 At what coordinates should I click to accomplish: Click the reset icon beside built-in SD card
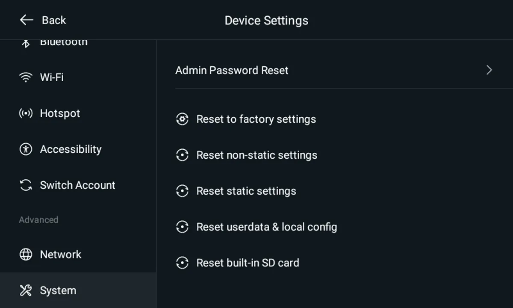coord(182,263)
